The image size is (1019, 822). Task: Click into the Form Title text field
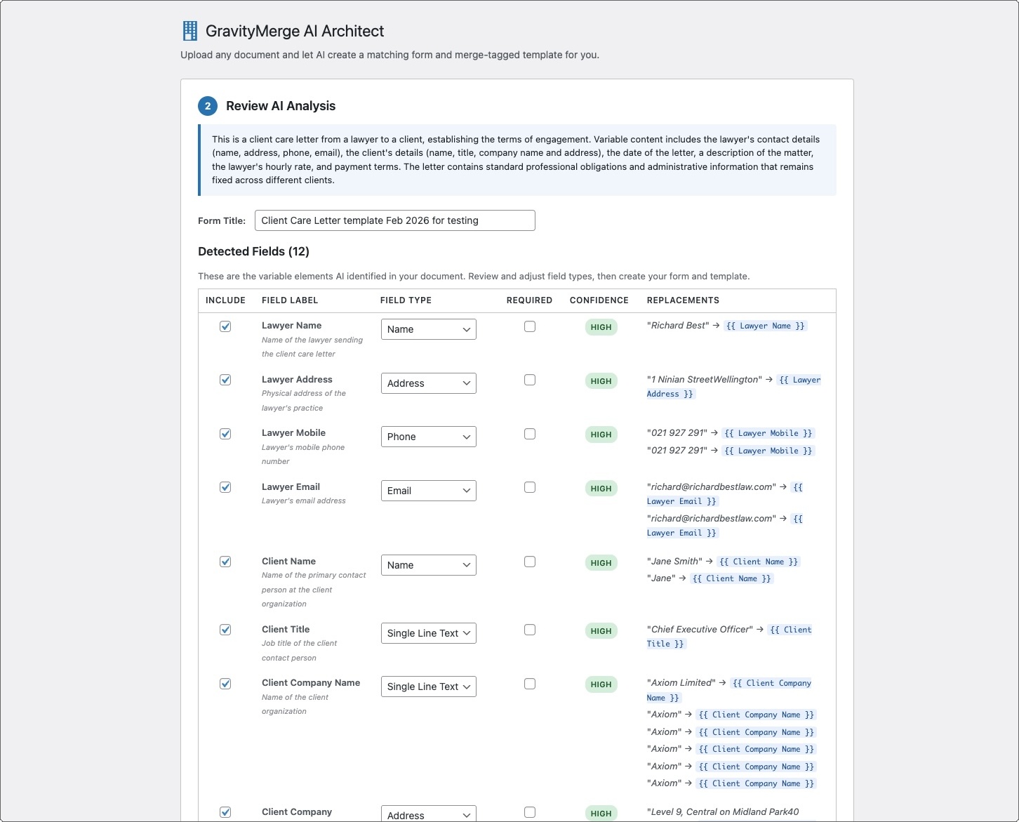pyautogui.click(x=394, y=220)
